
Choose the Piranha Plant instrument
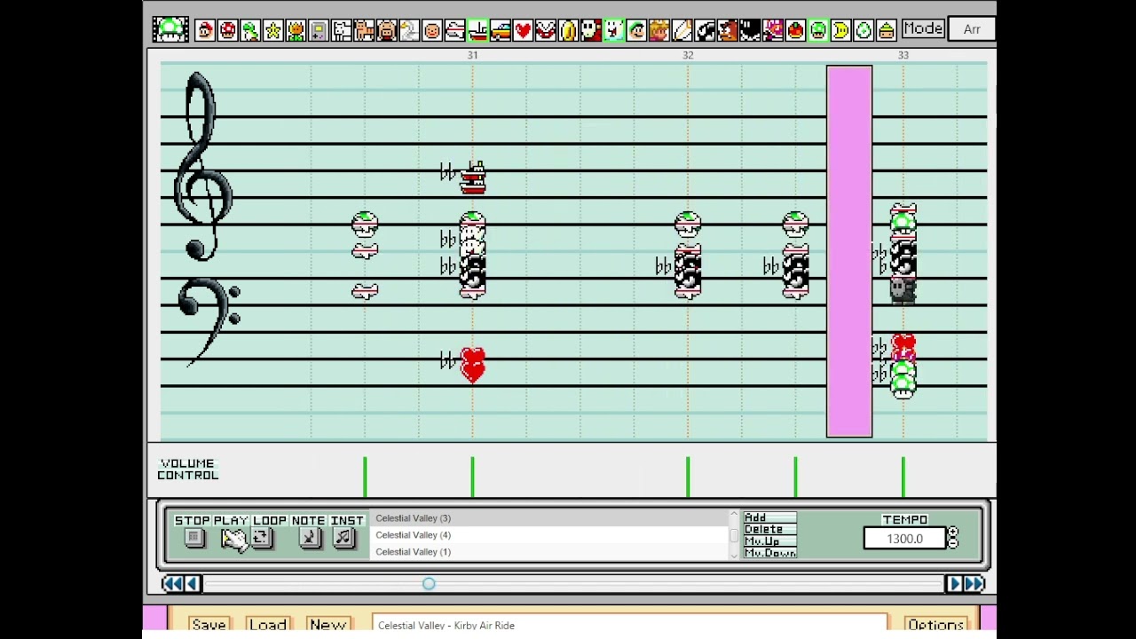click(x=546, y=30)
